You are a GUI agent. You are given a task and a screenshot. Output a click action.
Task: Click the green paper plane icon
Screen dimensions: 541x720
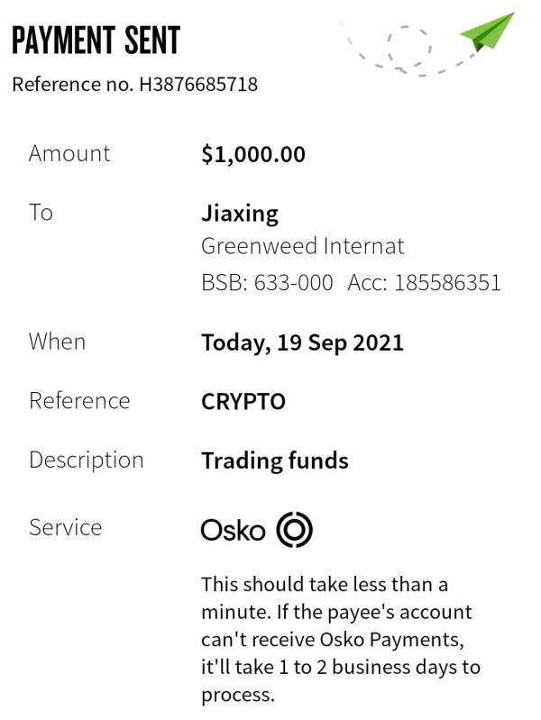click(x=487, y=32)
